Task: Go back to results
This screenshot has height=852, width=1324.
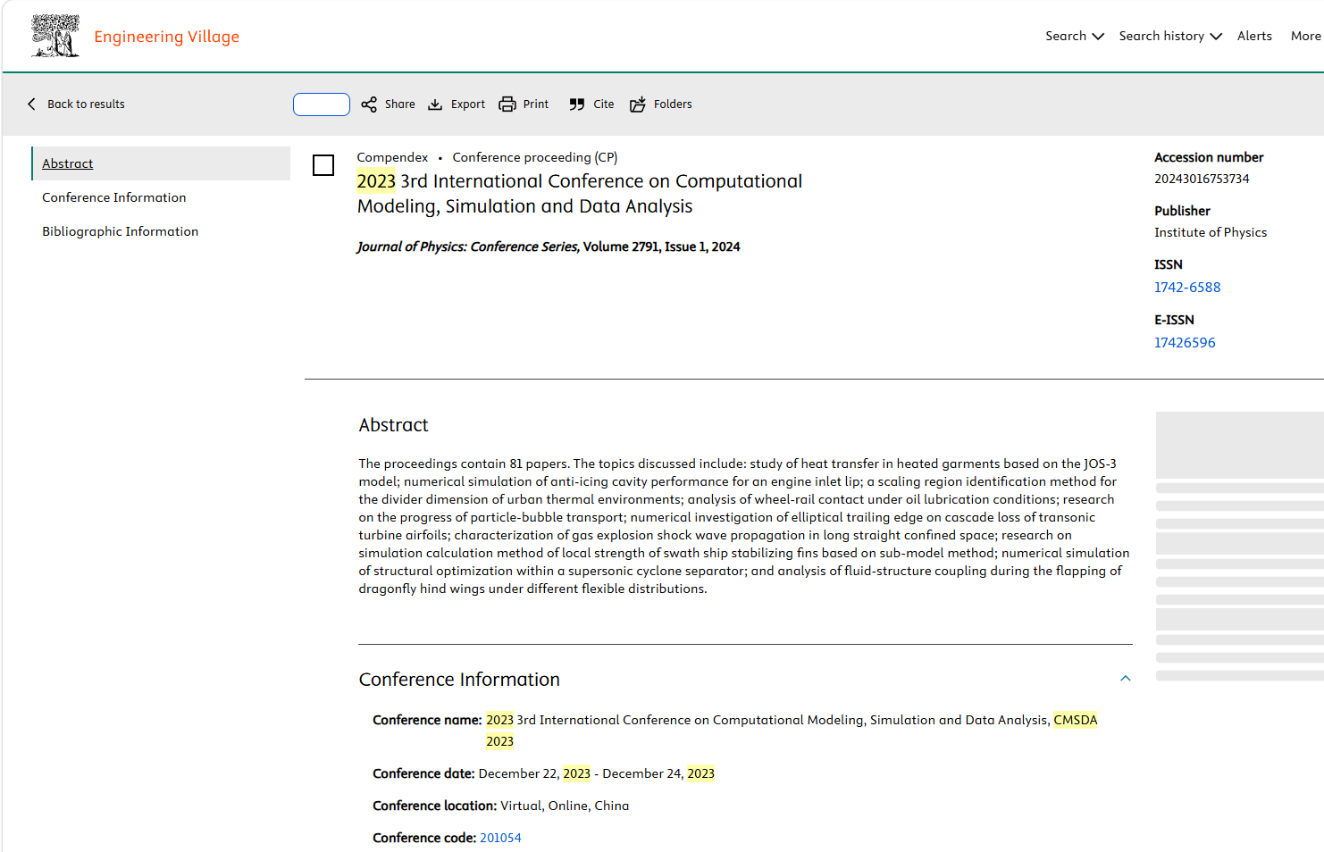Action: tap(86, 104)
